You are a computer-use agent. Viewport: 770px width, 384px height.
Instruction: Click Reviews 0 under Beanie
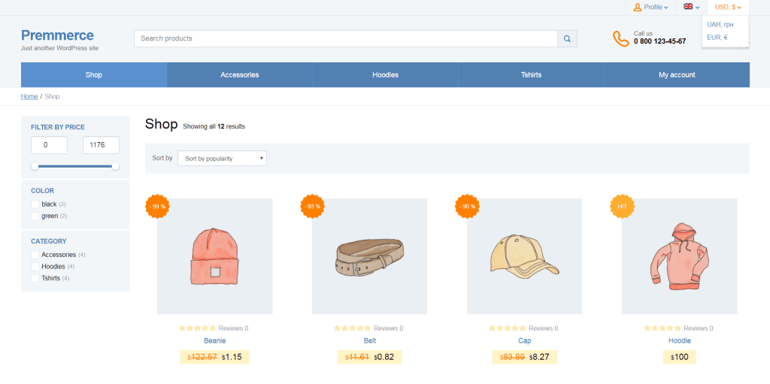point(233,328)
